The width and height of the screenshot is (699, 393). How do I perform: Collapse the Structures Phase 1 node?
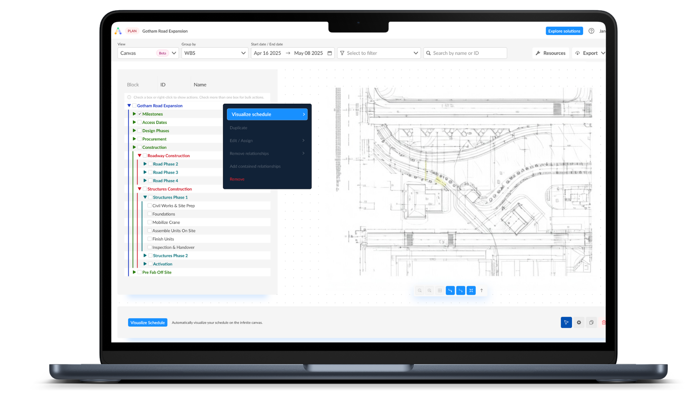tap(145, 197)
